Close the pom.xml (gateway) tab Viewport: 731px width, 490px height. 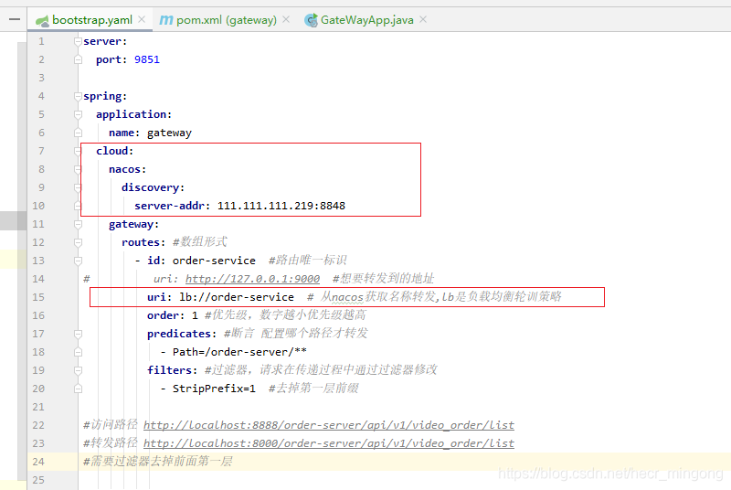[286, 19]
